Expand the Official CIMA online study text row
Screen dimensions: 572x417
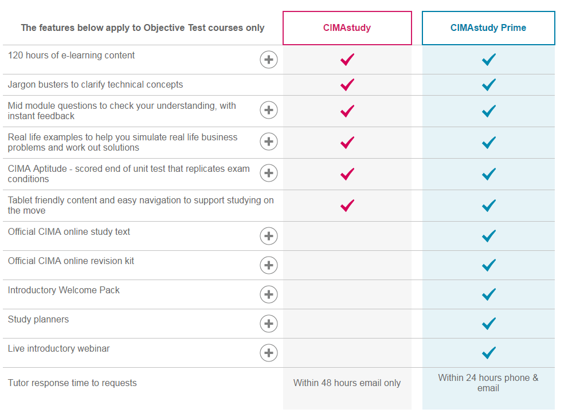268,235
